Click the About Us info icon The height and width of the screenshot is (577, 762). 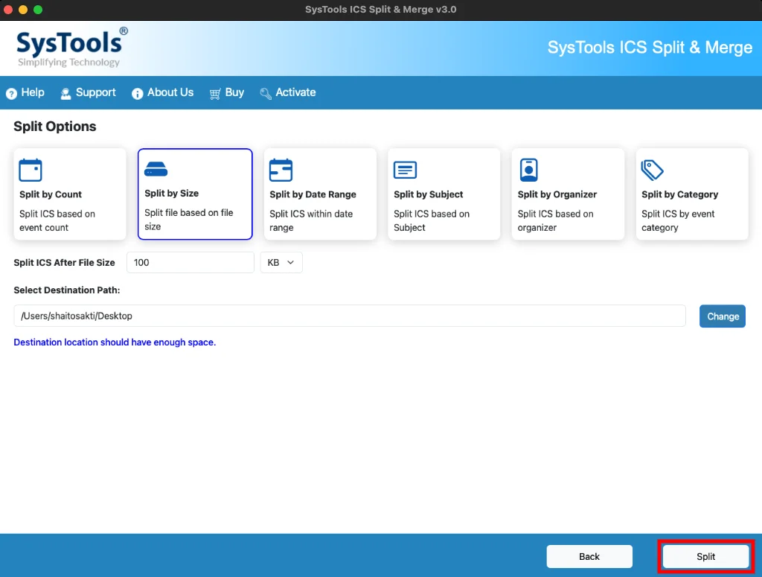(x=137, y=93)
